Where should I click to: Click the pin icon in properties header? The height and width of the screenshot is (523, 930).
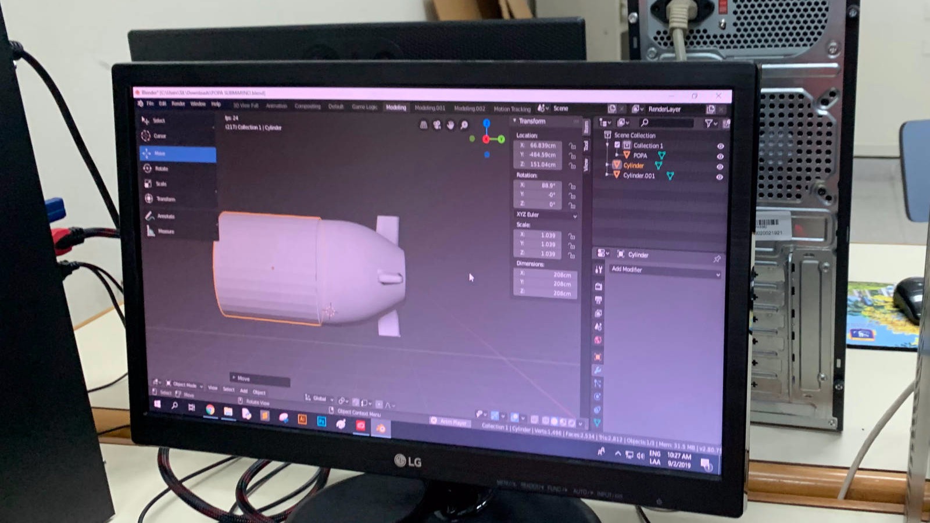point(717,259)
